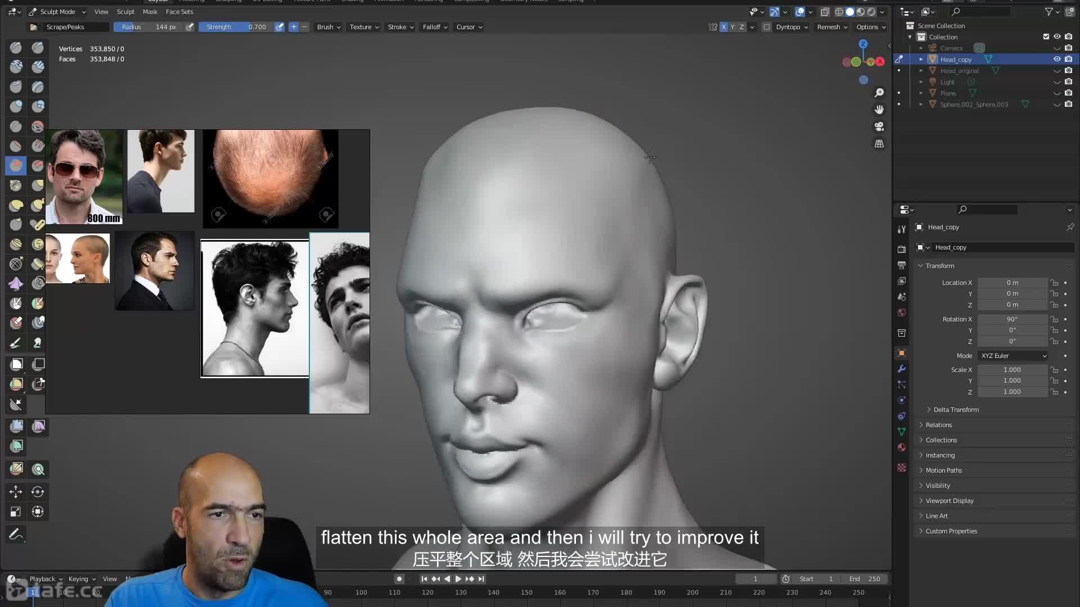Screen dimensions: 1080x607
Task: Open the Remesh dropdown
Action: [832, 27]
